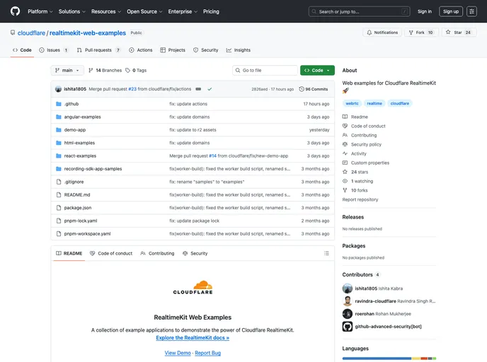Open the 96 Commits link
The height and width of the screenshot is (362, 487).
click(314, 89)
